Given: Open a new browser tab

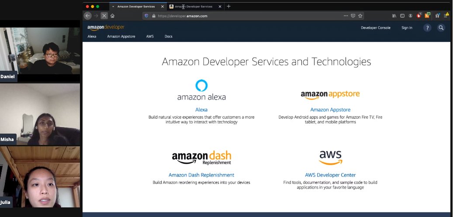Looking at the screenshot, I should (228, 7).
